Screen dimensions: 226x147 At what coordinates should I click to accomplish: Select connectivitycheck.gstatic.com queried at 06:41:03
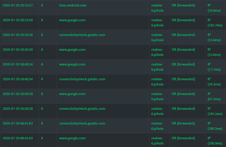pyautogui.click(x=82, y=123)
